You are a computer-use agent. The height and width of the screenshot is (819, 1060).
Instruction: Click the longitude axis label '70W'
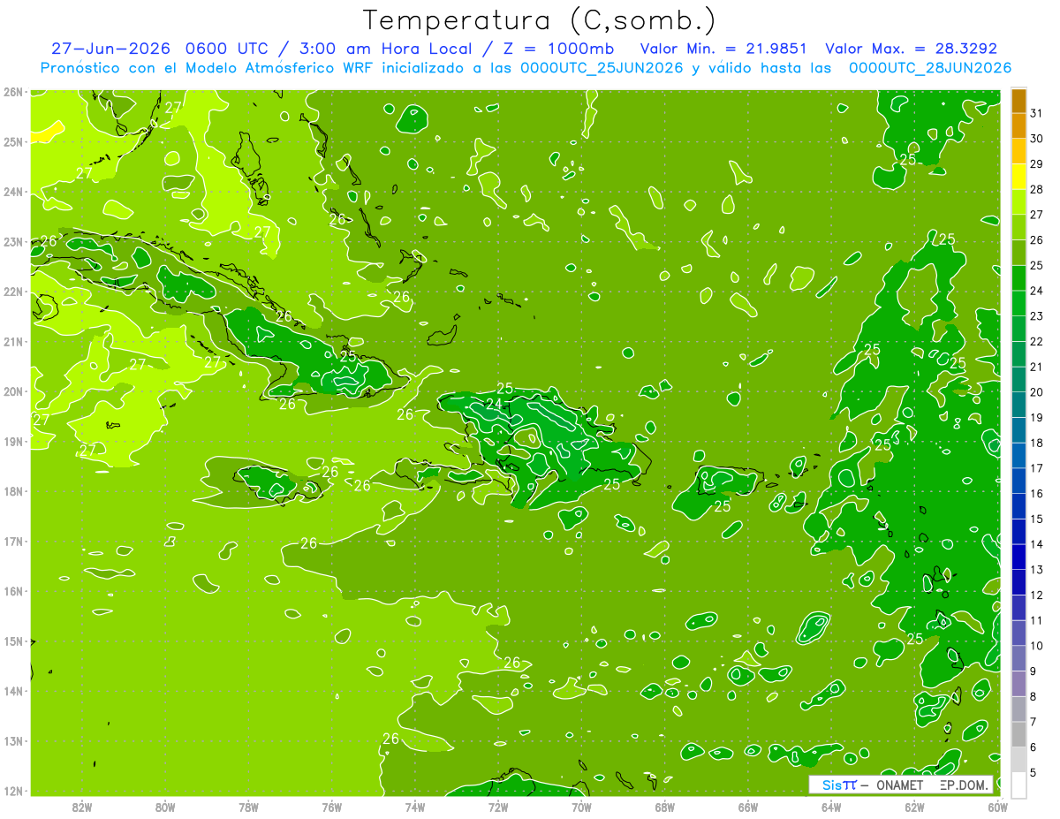click(581, 806)
